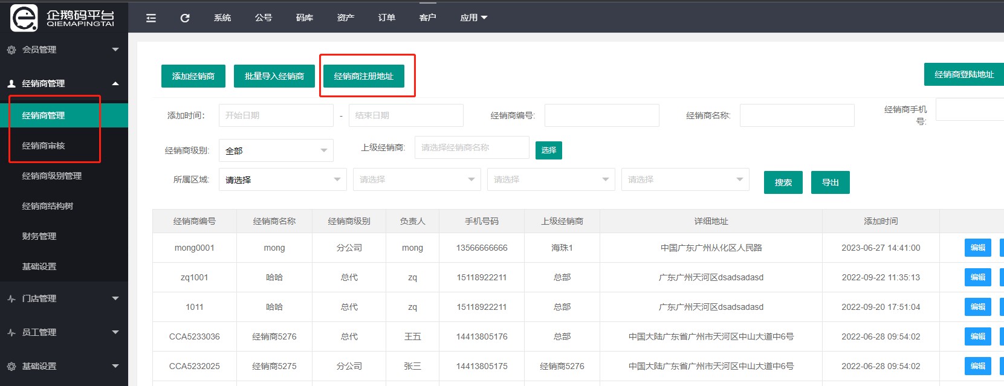Screen dimensions: 1004x386
Task: Click the 张三 contact person cell
Action: pos(412,366)
